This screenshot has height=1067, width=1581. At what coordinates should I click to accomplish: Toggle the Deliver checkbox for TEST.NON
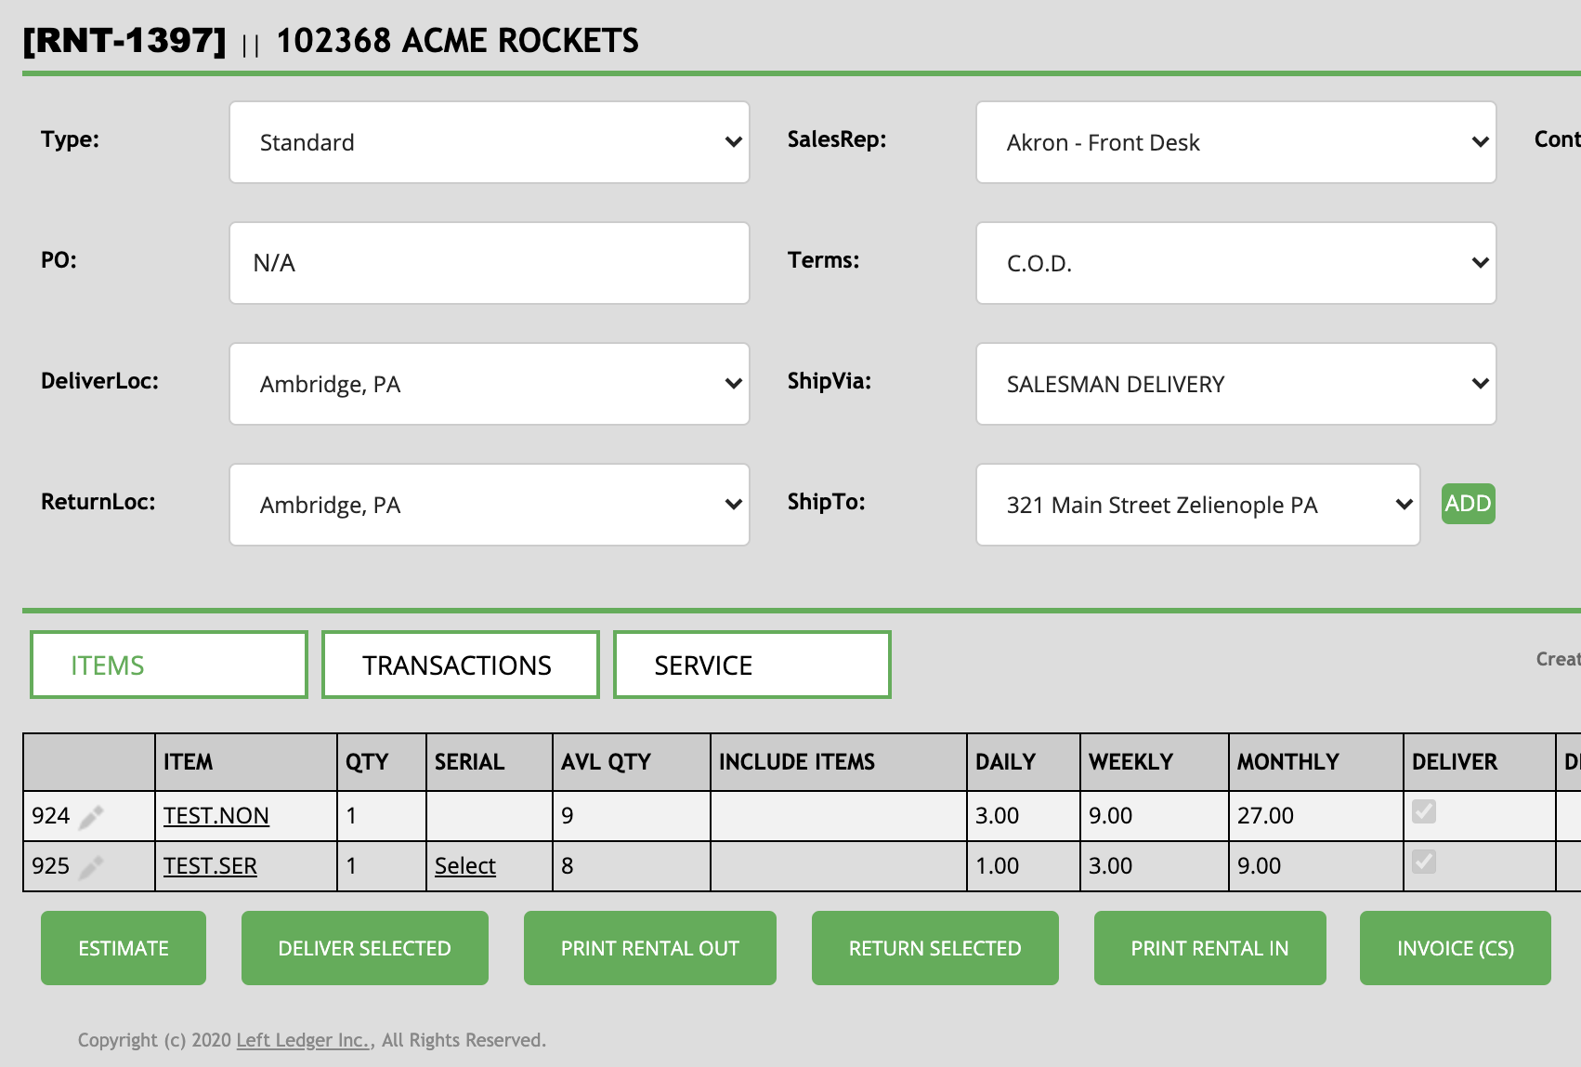[1423, 811]
